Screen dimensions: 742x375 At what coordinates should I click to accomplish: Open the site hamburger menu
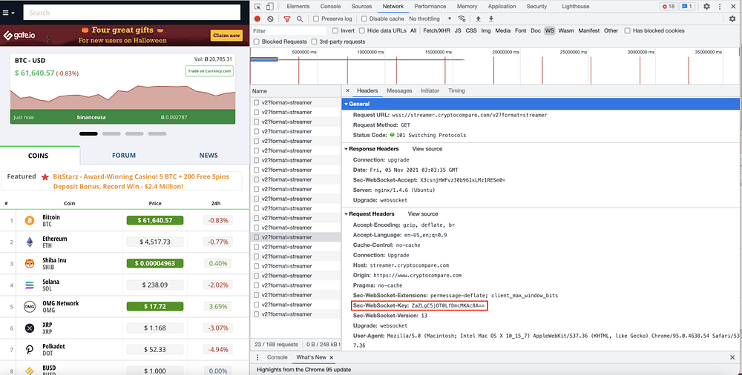(x=9, y=12)
